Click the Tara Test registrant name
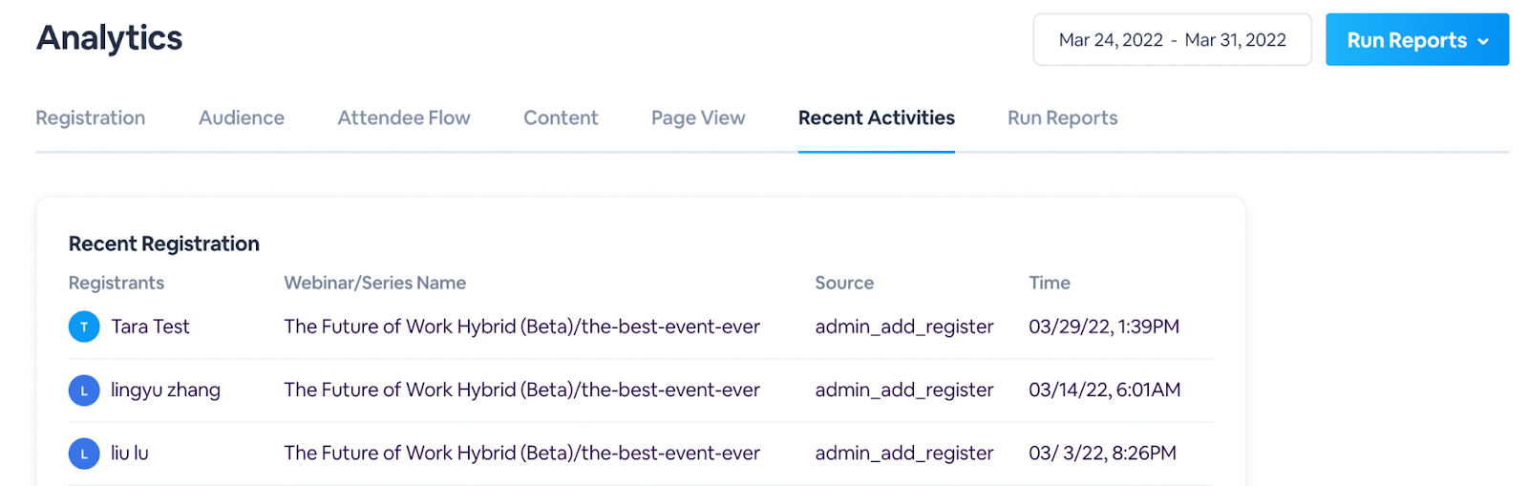This screenshot has height=486, width=1528. (150, 327)
